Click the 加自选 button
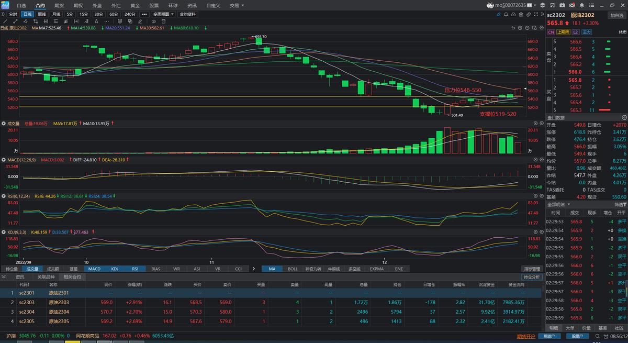This screenshot has width=628, height=343. 616,15
